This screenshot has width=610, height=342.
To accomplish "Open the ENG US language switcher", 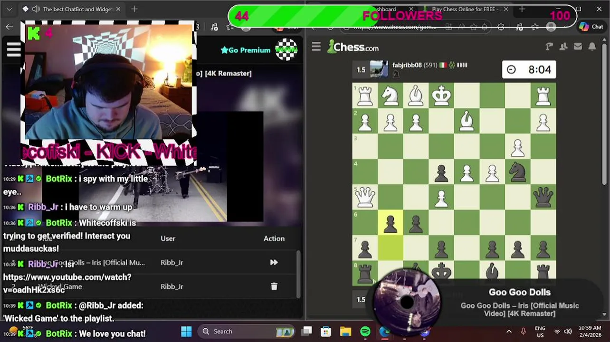I will [540, 332].
